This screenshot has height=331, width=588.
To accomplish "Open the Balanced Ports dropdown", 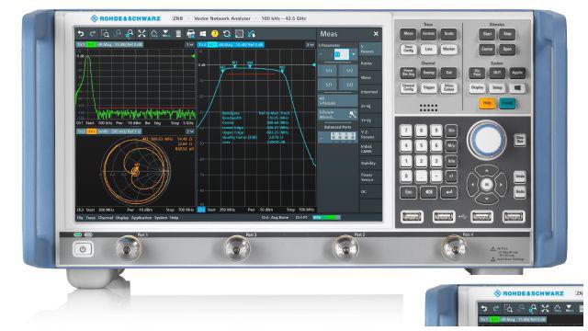I will point(338,137).
